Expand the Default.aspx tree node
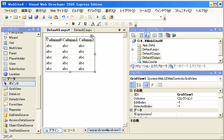 pyautogui.click(x=132, y=49)
